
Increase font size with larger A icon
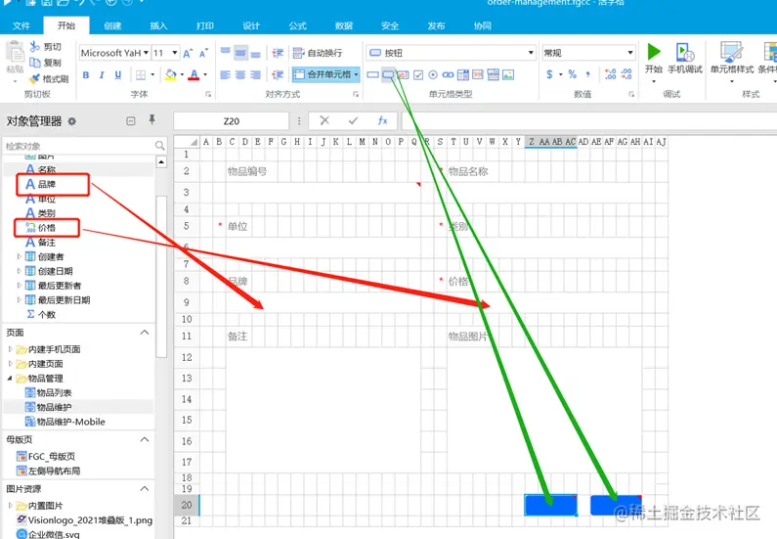(x=188, y=53)
